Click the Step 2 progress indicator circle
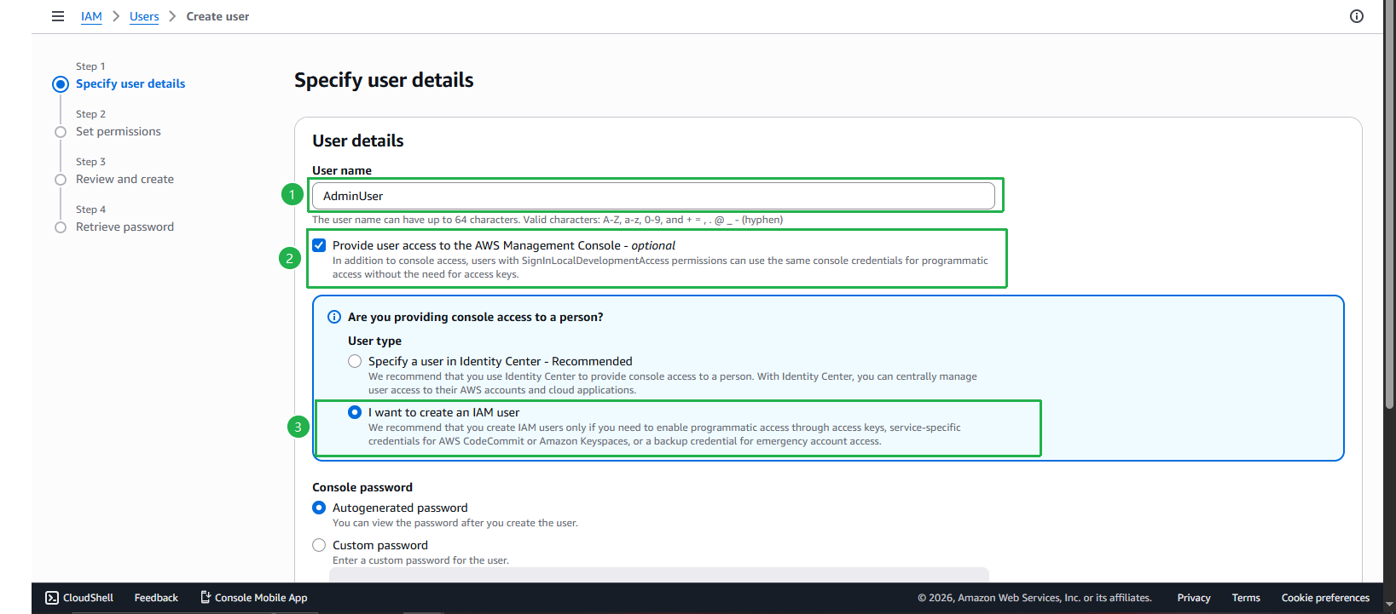 [x=61, y=132]
